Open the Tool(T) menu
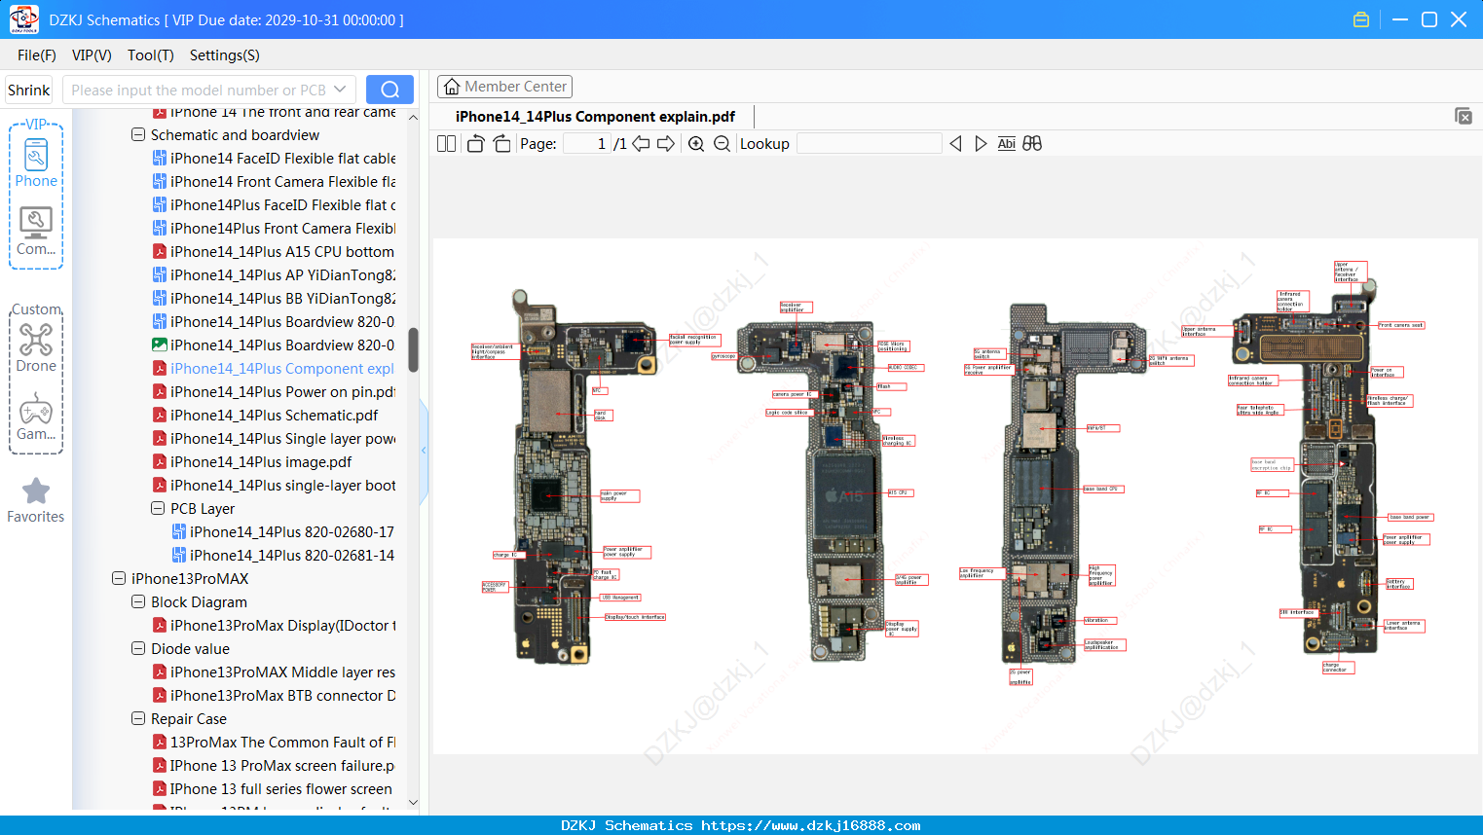This screenshot has width=1483, height=835. click(x=151, y=55)
